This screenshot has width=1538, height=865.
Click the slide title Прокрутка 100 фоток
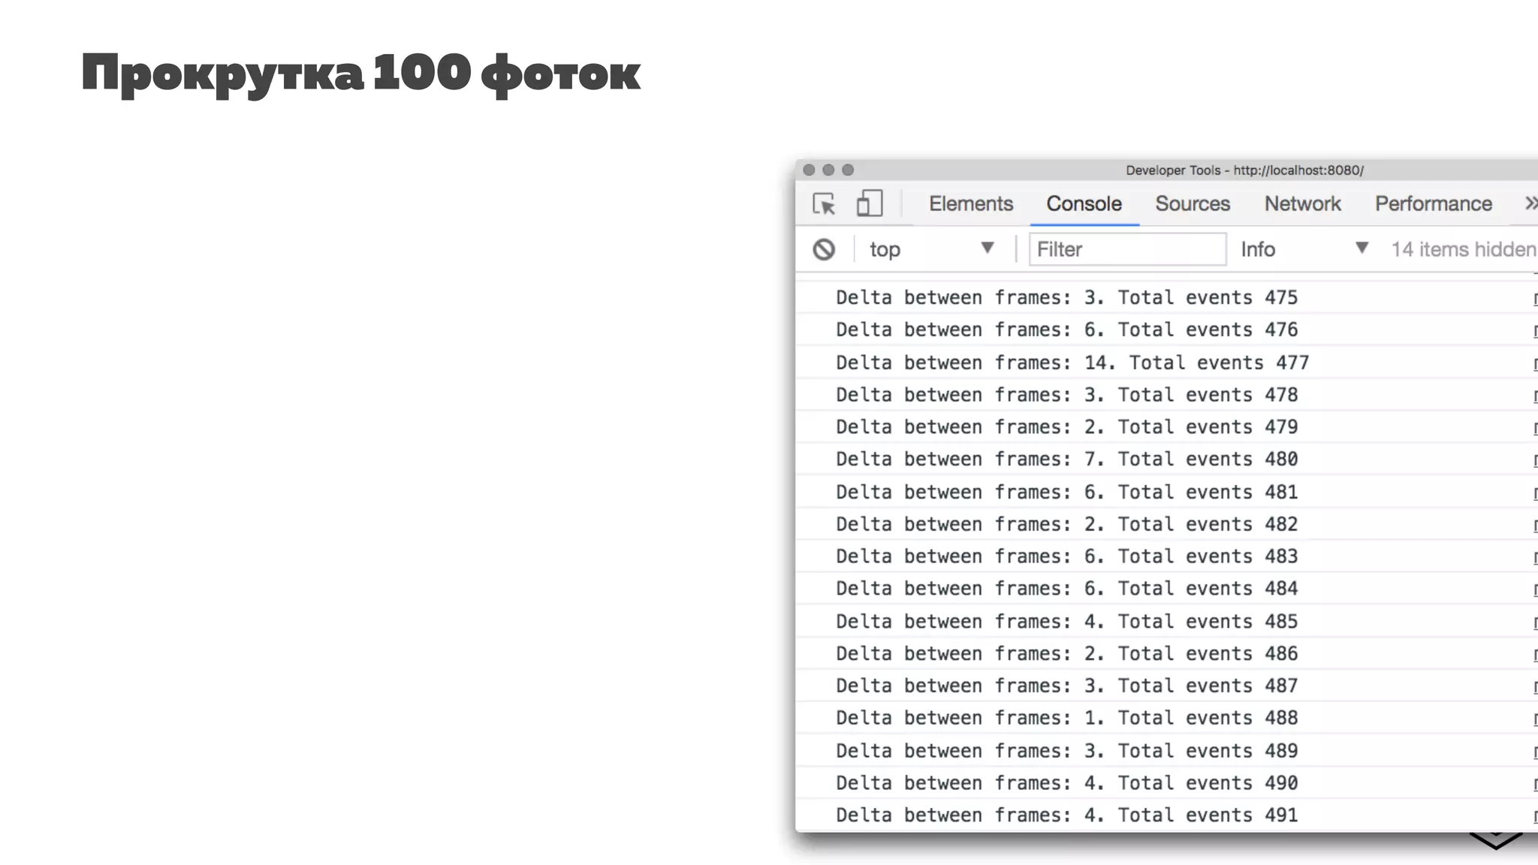(x=361, y=74)
